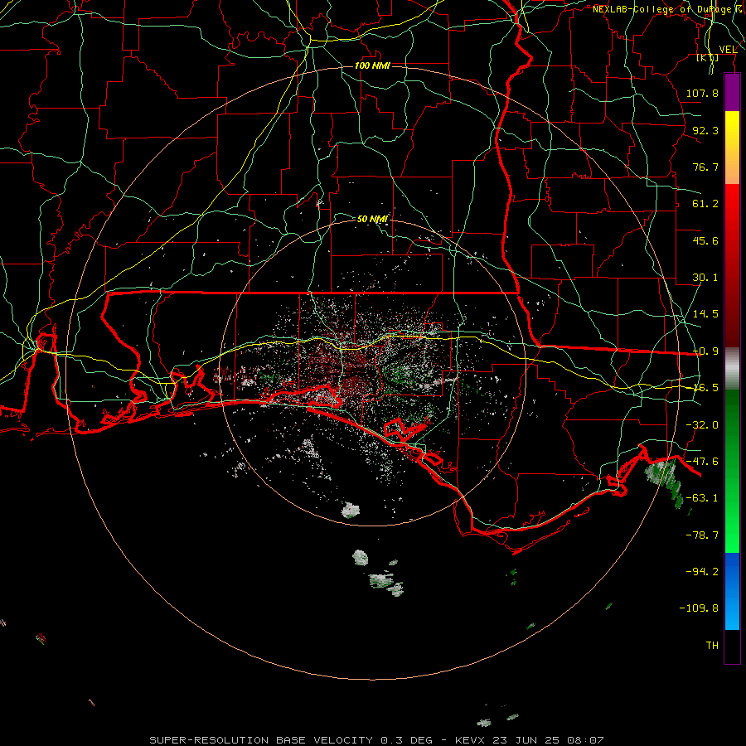This screenshot has height=746, width=746.
Task: Click the "SUPER-RESOLUTION BASE VELOCITY" caption text
Action: (261, 740)
